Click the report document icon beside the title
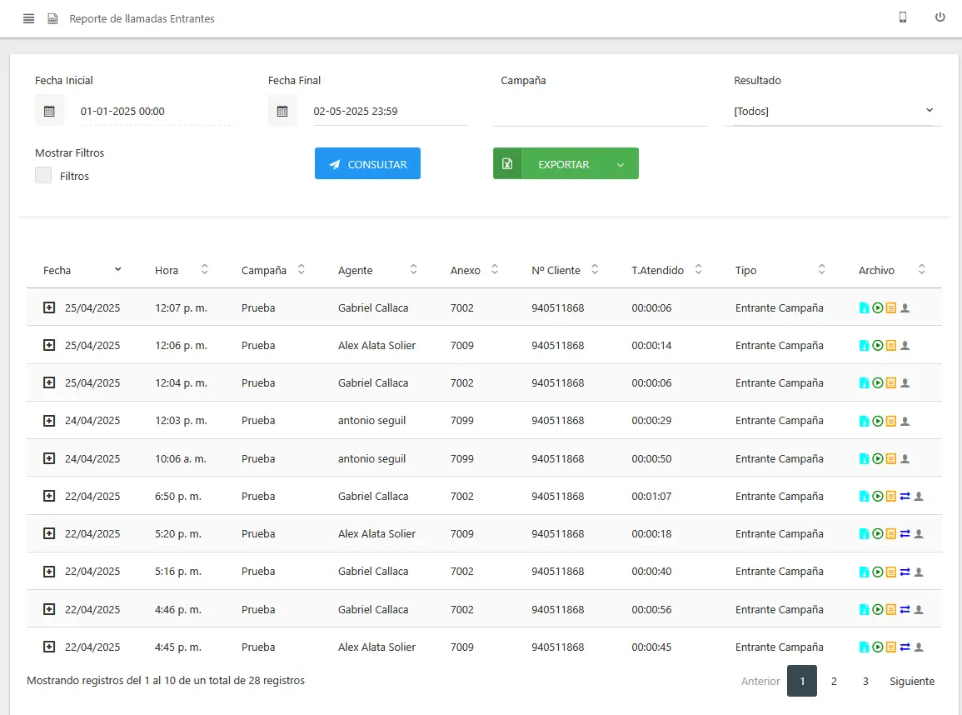This screenshot has width=962, height=715. [x=52, y=19]
